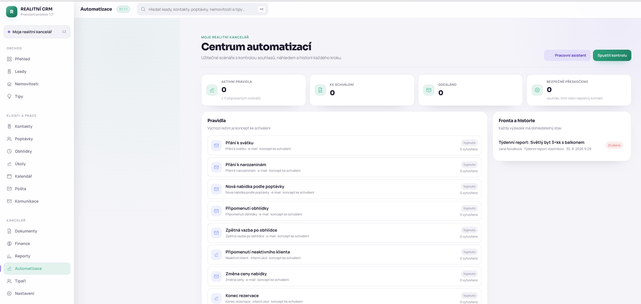Open Komunikace in the sidebar
641x304 pixels.
[x=37, y=201]
